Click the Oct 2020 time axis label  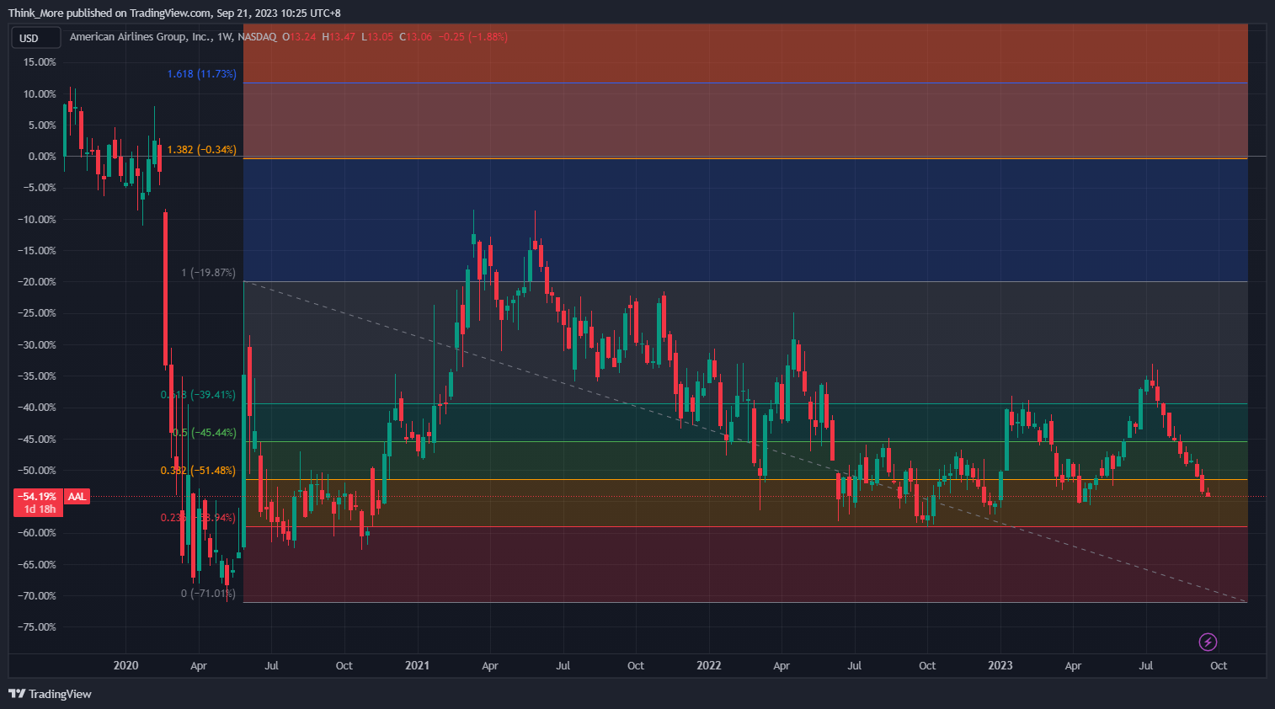[344, 666]
